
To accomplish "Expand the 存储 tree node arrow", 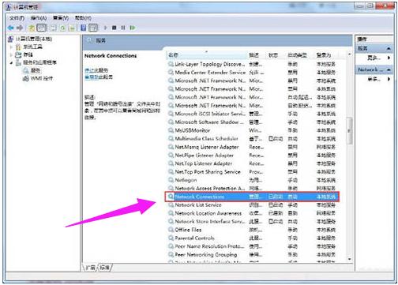I will (11, 54).
